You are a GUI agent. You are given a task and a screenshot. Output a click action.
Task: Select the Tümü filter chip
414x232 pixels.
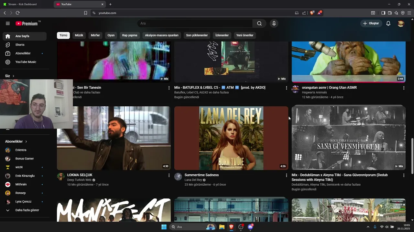coord(63,35)
